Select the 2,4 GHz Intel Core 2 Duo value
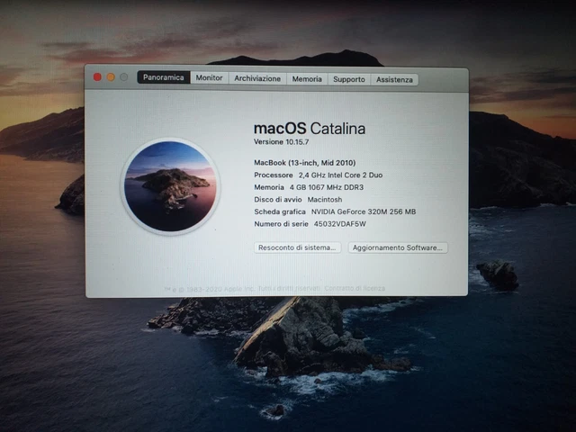Viewport: 576px width, 432px height. [340, 175]
